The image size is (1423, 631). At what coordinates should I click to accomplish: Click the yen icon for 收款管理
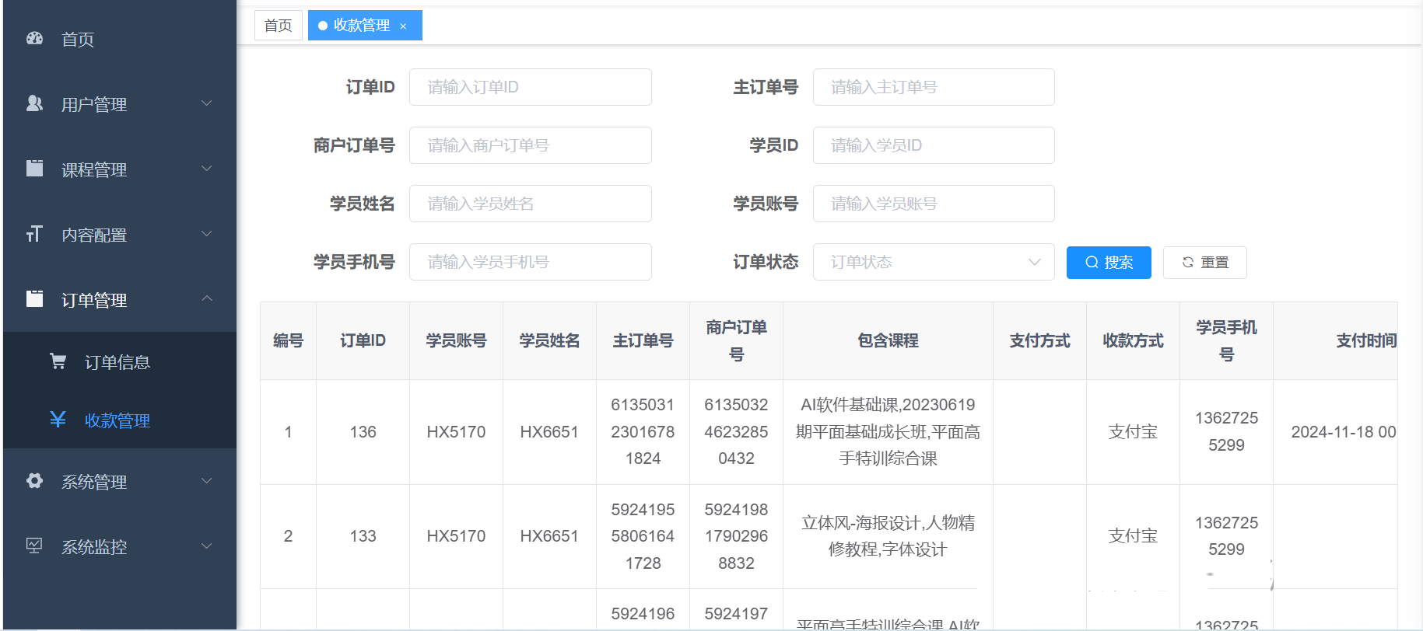(58, 420)
